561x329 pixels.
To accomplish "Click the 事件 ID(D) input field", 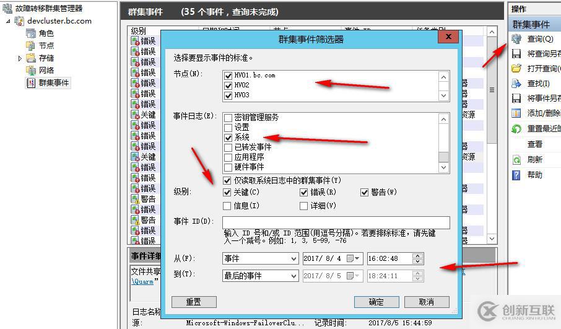I will (x=336, y=222).
